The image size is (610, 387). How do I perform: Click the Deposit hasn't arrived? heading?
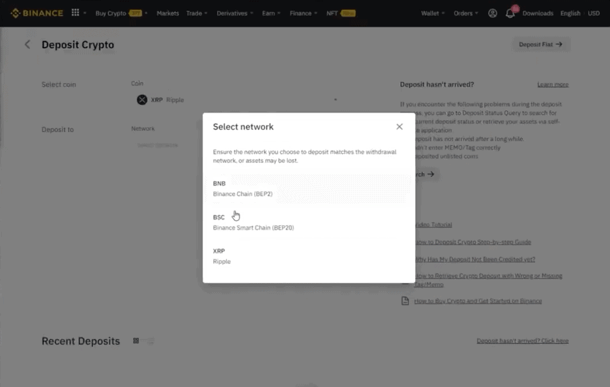coord(437,85)
